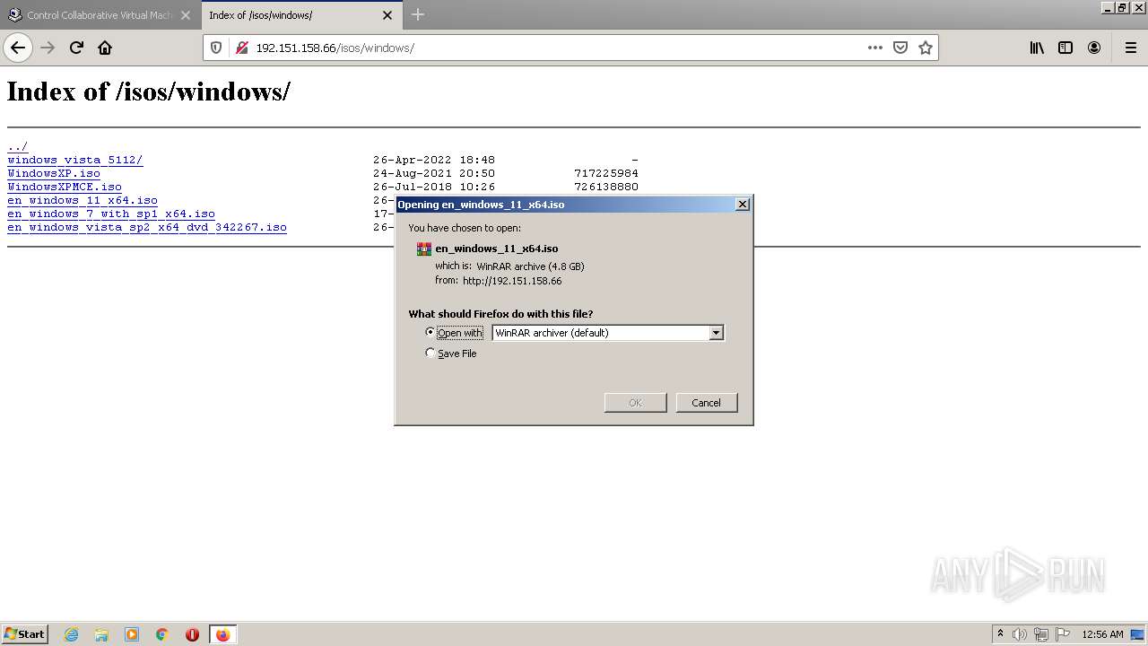Launch the media player taskbar icon
This screenshot has width=1148, height=646.
(x=132, y=634)
